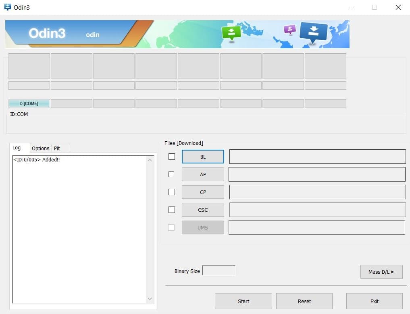This screenshot has width=410, height=314.
Task: Reset the Odin settings
Action: point(304,301)
